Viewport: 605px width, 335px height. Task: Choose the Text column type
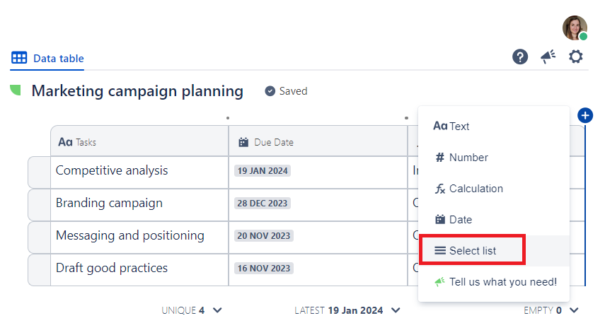451,127
